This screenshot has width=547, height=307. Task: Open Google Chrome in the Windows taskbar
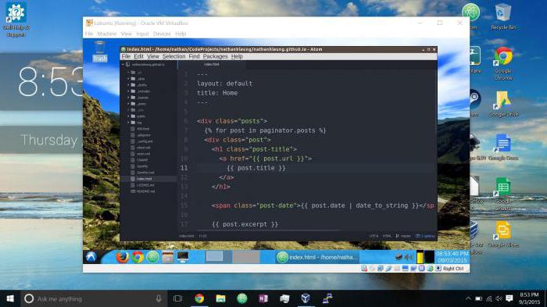click(199, 298)
